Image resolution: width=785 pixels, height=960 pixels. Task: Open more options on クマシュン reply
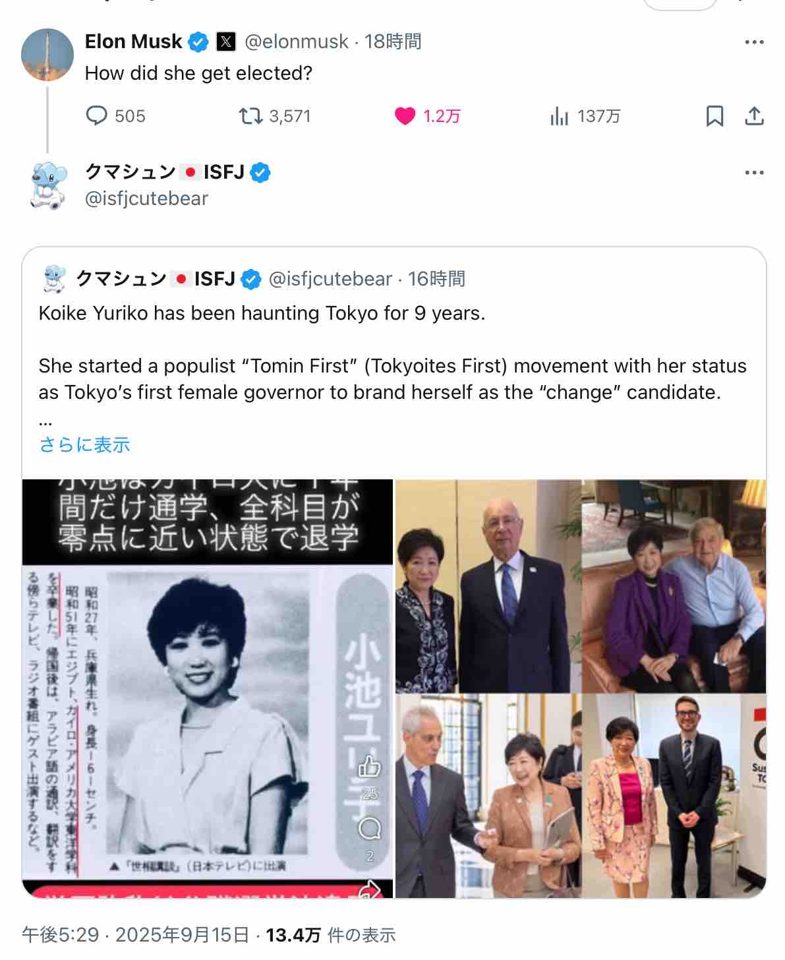tap(754, 173)
